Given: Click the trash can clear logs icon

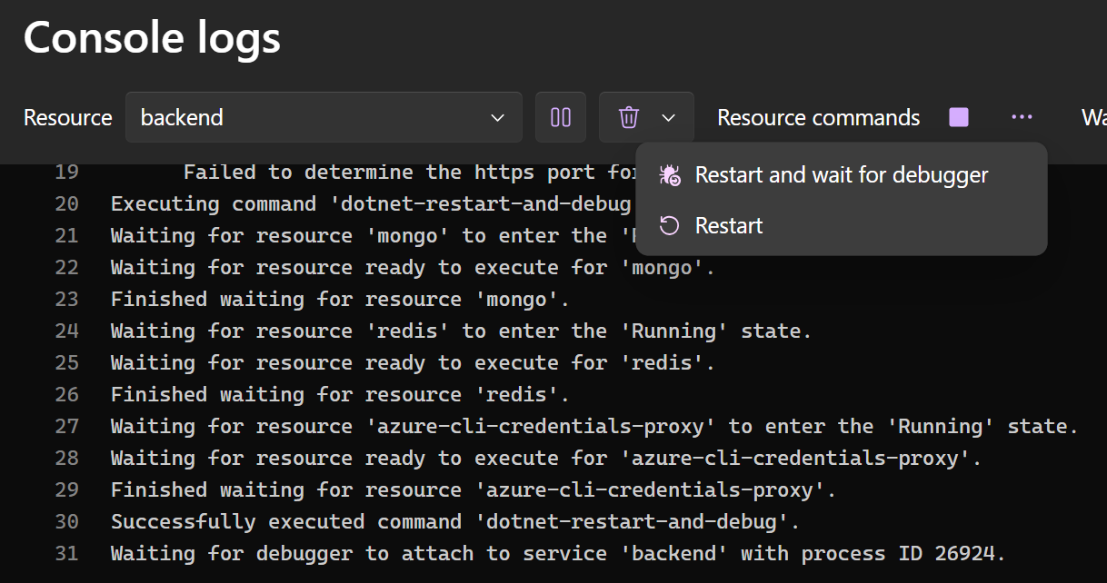Looking at the screenshot, I should [628, 117].
